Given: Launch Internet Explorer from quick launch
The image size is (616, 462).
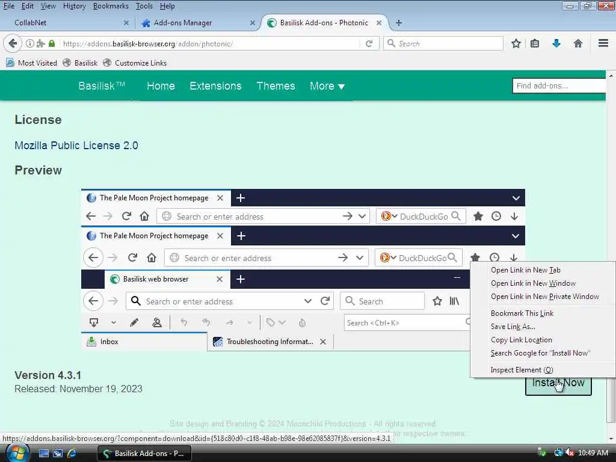Looking at the screenshot, I should point(72,454).
